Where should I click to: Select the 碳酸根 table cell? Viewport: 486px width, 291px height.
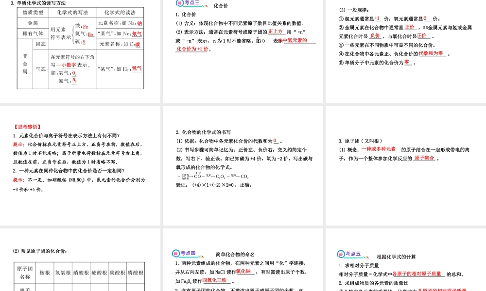117,273
